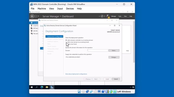Click the Server Manager back arrow
The height and width of the screenshot is (97, 174).
pyautogui.click(x=32, y=16)
